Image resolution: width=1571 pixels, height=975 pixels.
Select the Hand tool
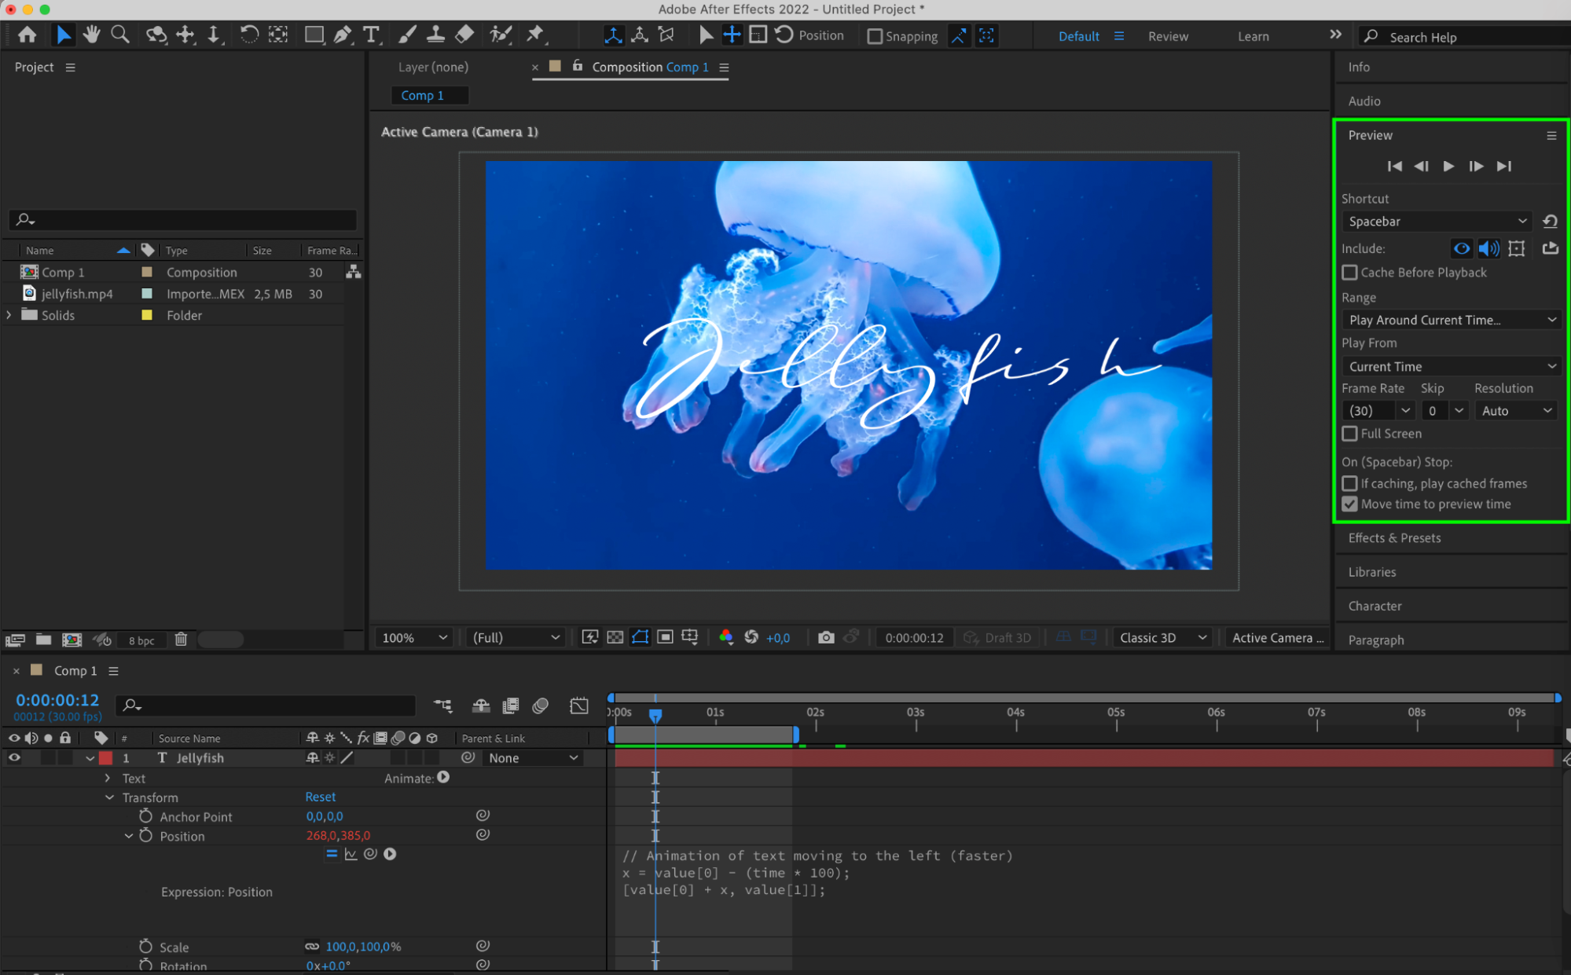92,35
